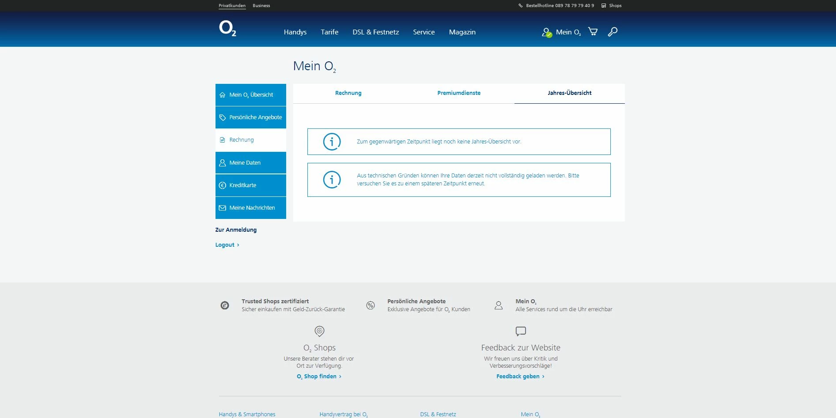Click the O2 logo in header

click(227, 28)
